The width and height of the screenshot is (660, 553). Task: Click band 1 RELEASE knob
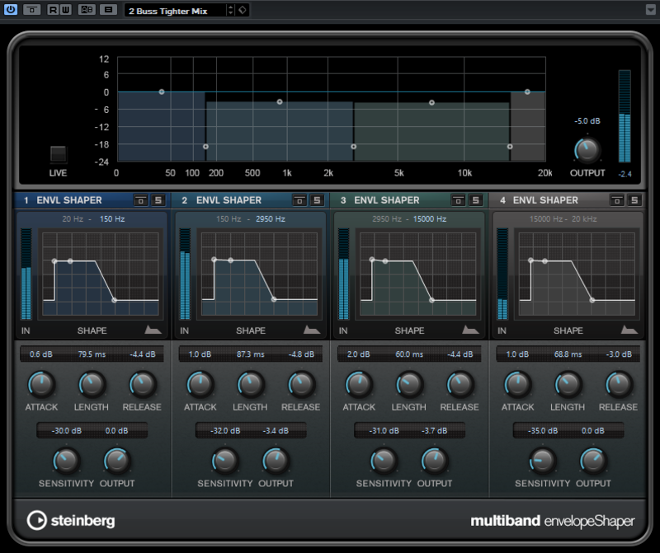click(142, 384)
